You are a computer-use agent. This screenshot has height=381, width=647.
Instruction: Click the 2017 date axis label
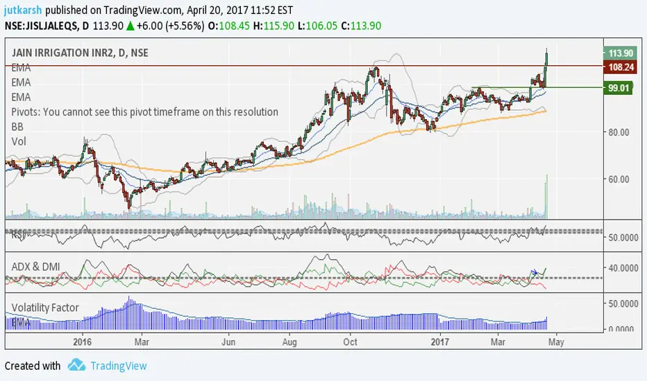point(440,342)
